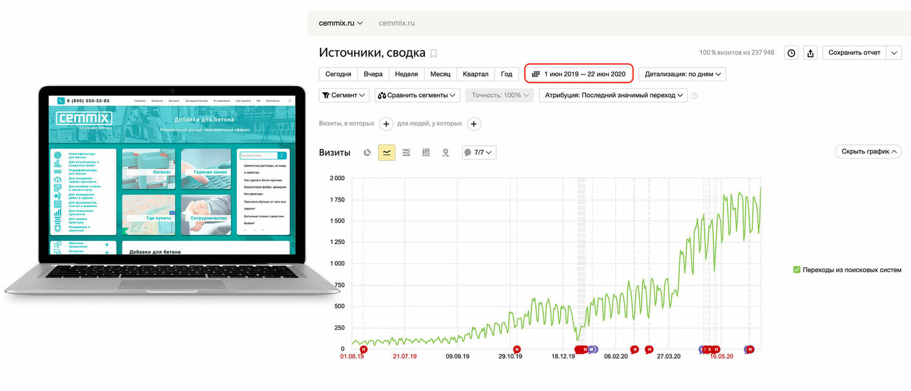Open the Сегмент dropdown

[x=344, y=95]
